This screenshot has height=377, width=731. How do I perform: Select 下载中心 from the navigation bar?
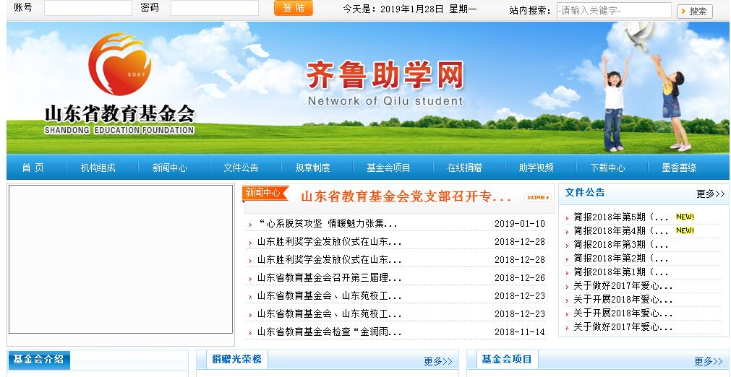point(607,168)
